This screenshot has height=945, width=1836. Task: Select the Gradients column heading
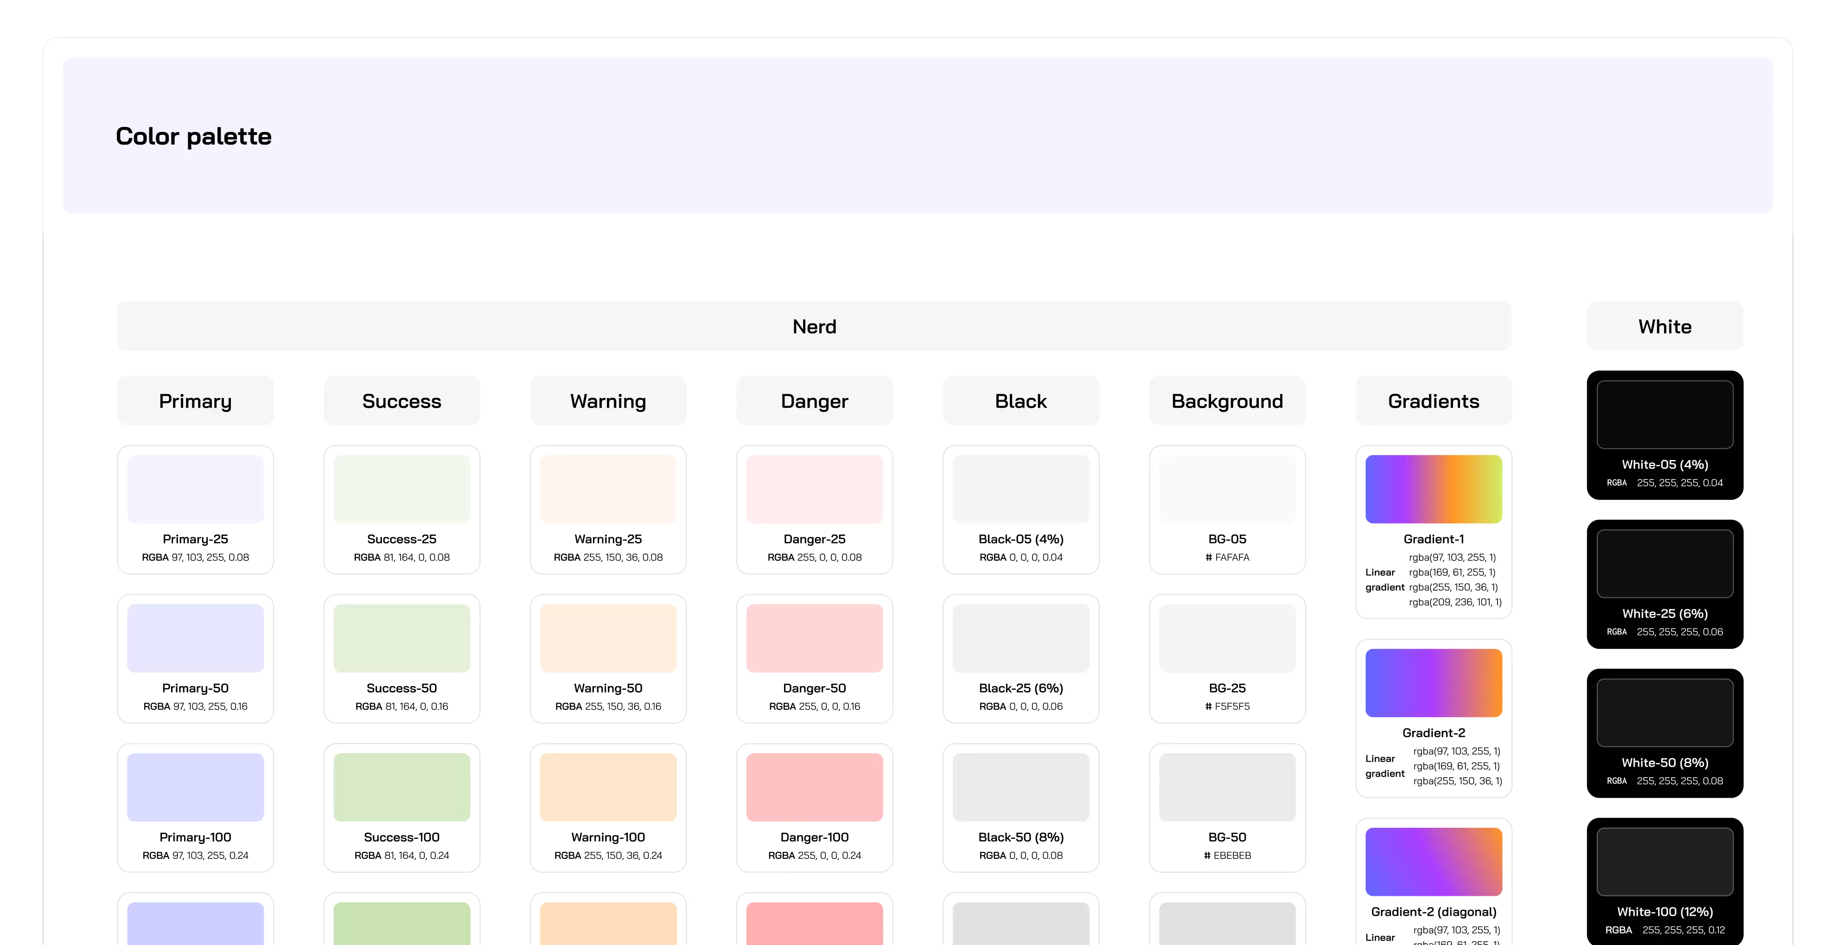[x=1433, y=401]
